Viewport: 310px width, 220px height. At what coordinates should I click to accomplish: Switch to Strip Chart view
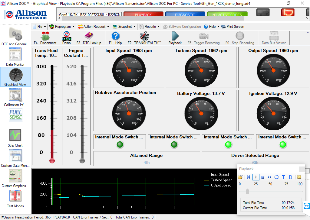click(x=15, y=138)
